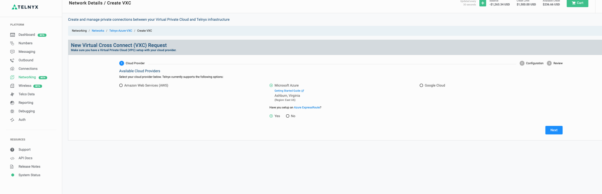Click the Reporting chart icon
602x194 pixels.
(x=12, y=103)
